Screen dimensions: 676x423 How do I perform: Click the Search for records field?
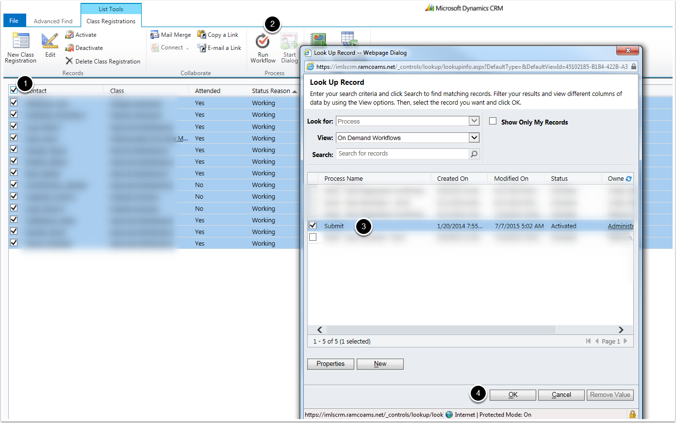pos(402,154)
